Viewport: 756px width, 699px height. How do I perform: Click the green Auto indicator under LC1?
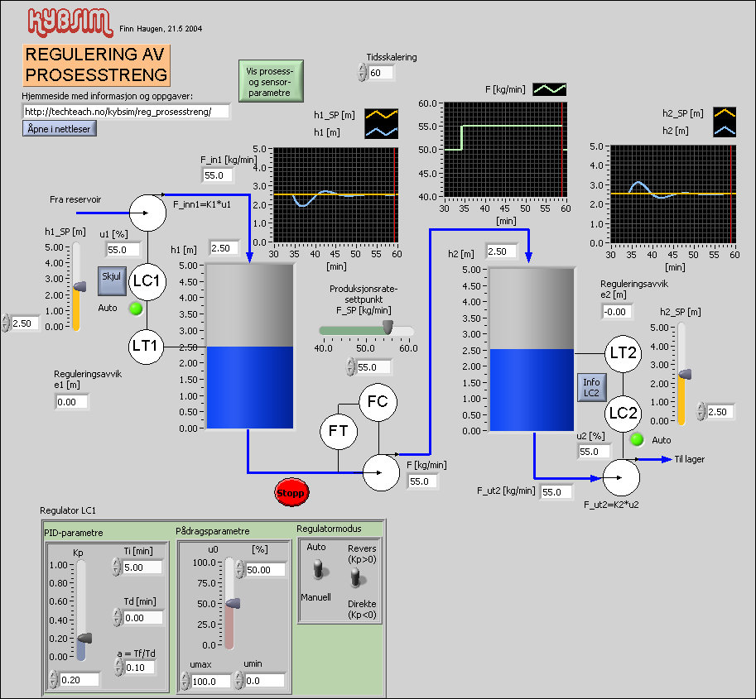tap(137, 309)
